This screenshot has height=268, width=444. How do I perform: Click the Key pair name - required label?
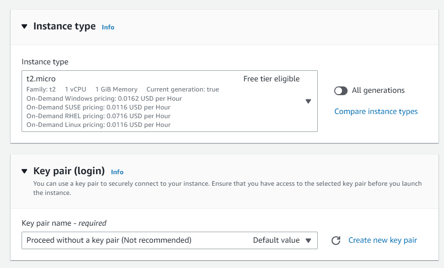point(64,223)
